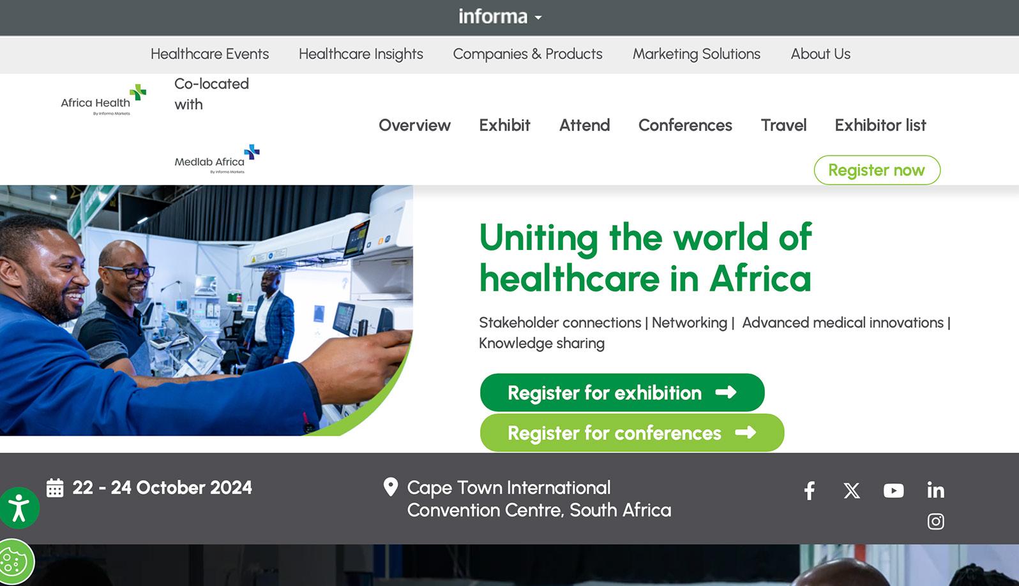Open the Facebook social icon

coord(809,490)
